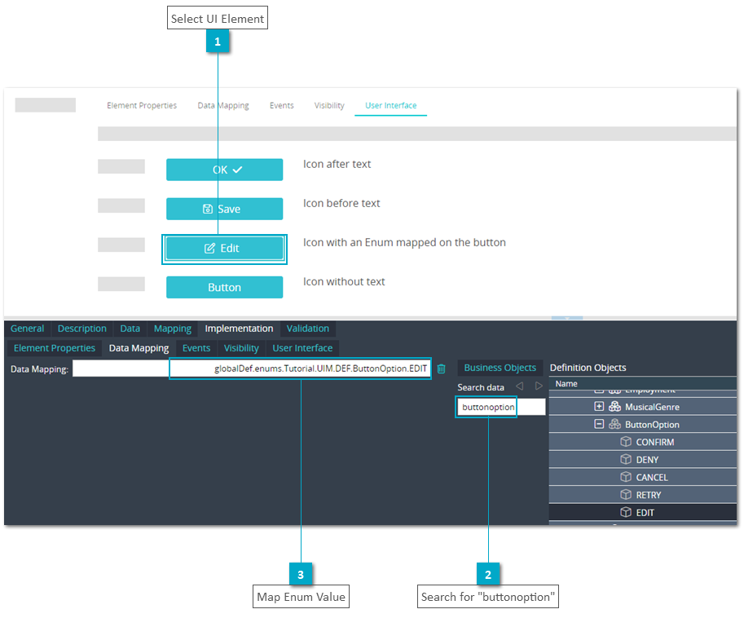Click 'Icon after text' description
The image size is (744, 618).
pos(337,164)
